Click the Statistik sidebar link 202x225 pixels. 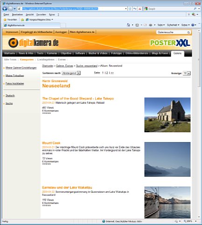(x=10, y=96)
